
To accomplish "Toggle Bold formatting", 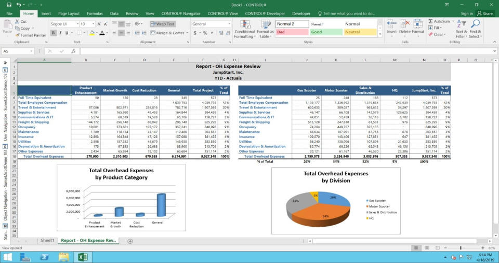I will [x=53, y=33].
